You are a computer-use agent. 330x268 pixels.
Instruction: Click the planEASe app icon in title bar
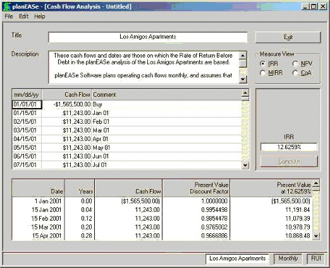(x=6, y=6)
